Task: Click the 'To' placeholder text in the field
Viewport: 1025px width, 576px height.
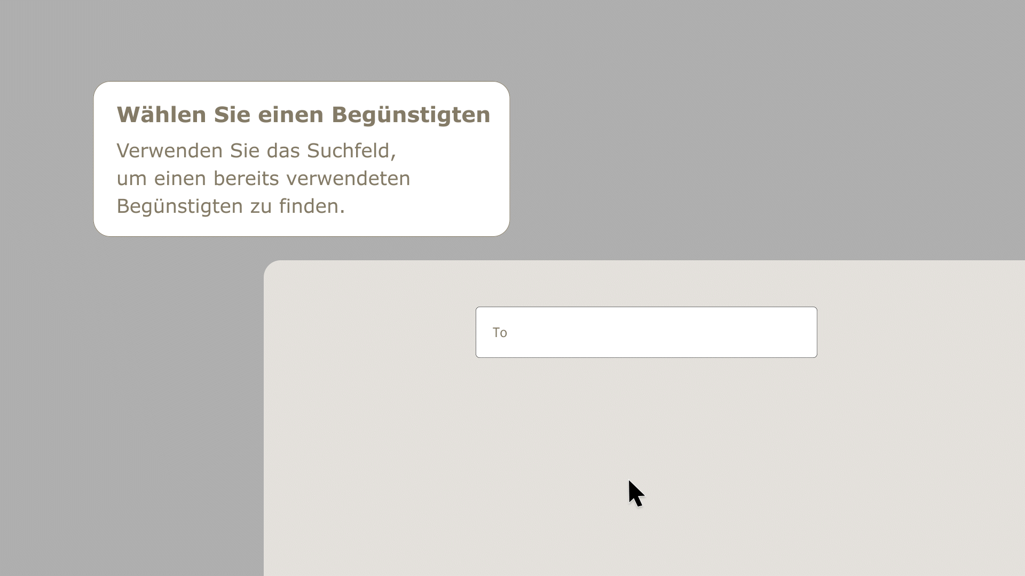Action: [500, 333]
